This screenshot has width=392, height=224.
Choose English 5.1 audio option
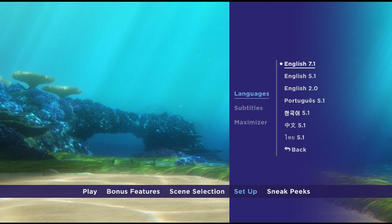pos(300,76)
